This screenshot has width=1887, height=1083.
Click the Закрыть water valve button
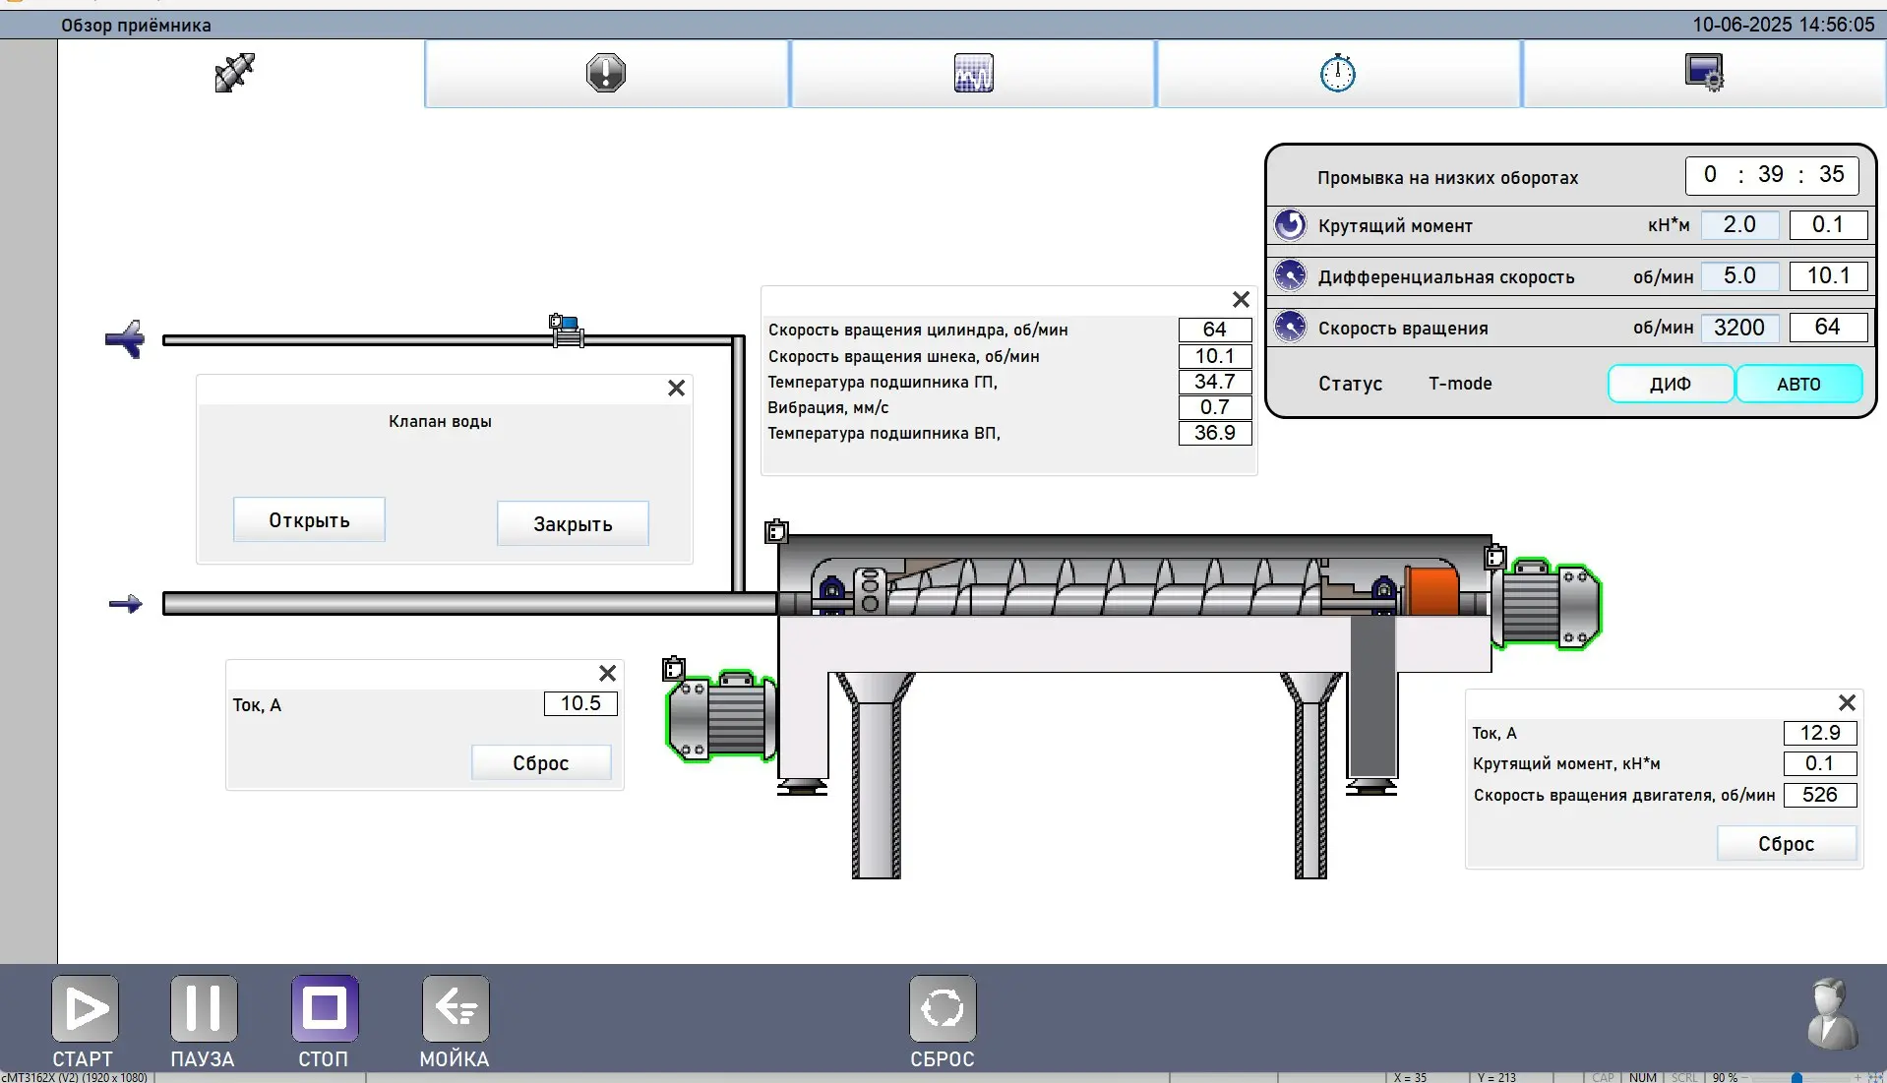point(573,523)
